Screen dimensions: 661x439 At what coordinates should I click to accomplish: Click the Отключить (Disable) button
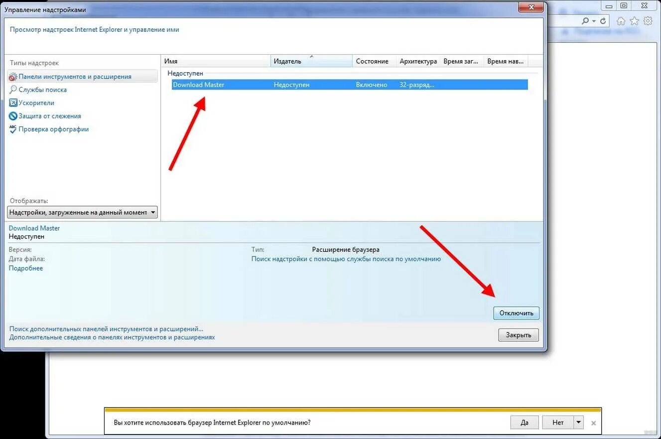pos(517,313)
